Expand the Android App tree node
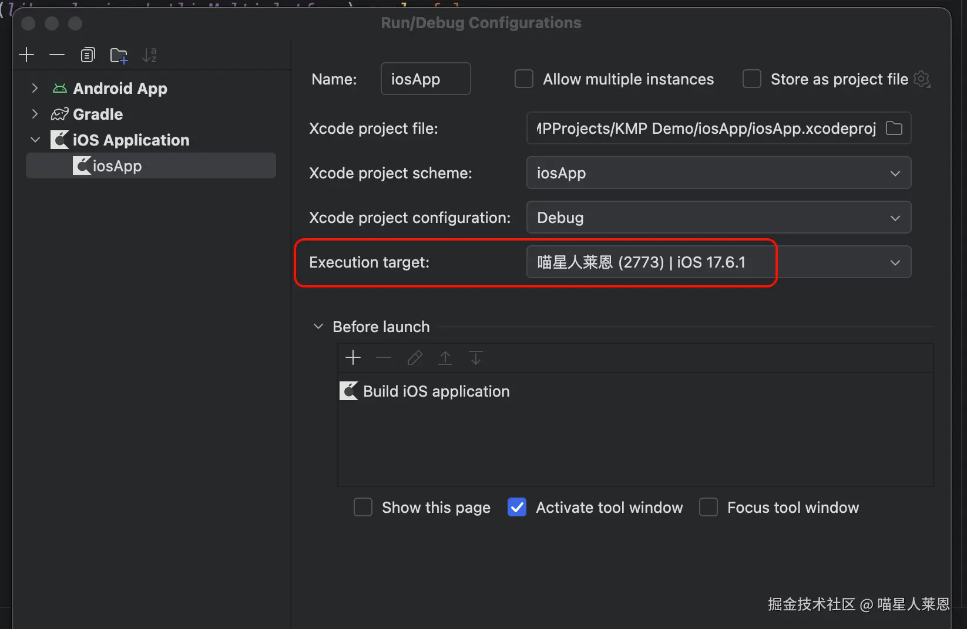The height and width of the screenshot is (629, 967). pyautogui.click(x=35, y=88)
